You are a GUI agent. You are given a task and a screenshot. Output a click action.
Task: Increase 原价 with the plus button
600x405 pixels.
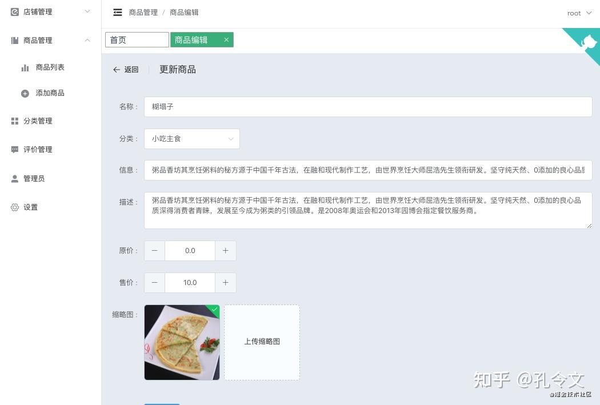[225, 251]
